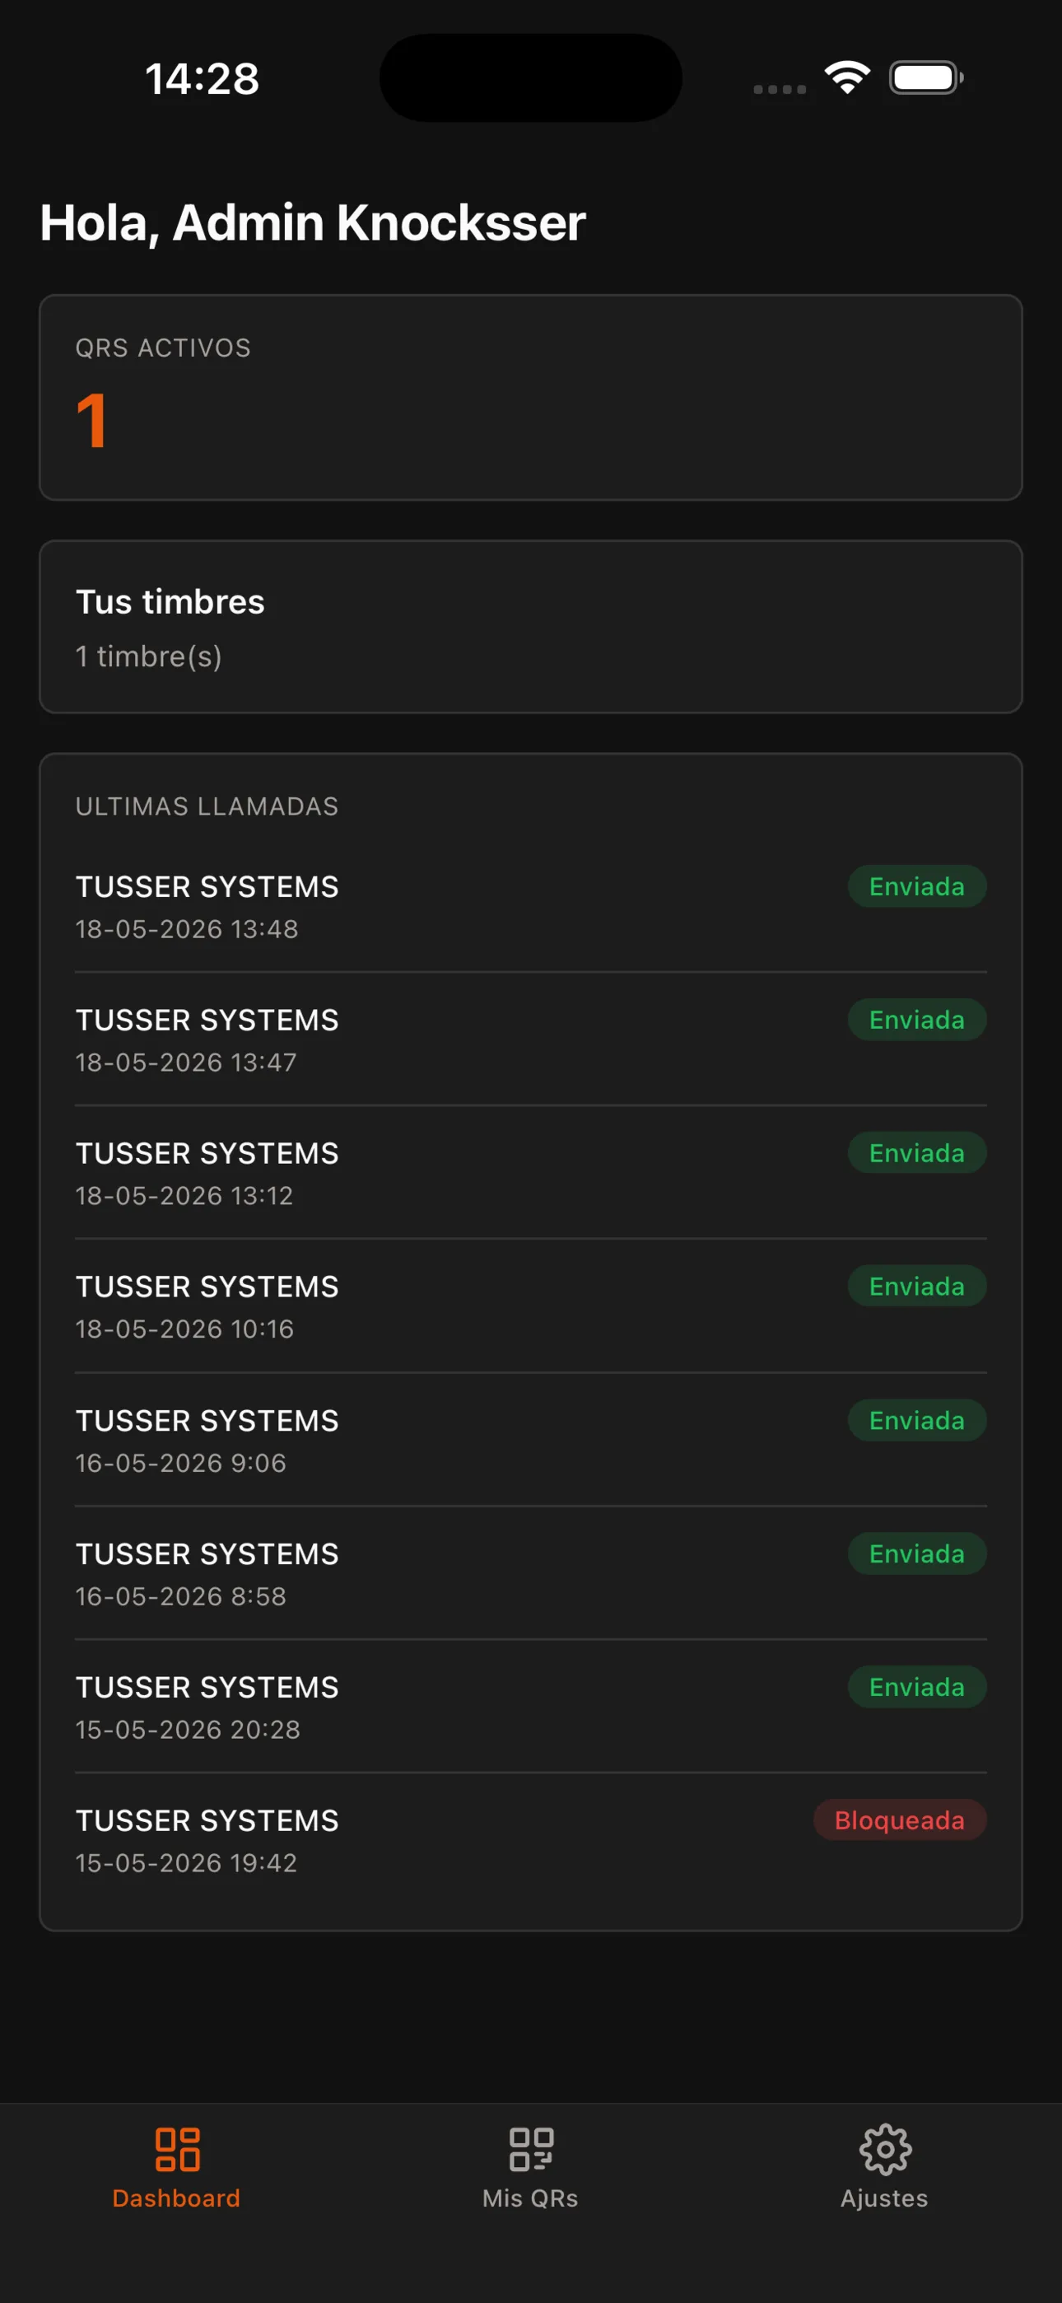Open the call from 18-05-2026 13:47
The image size is (1062, 2303).
coord(531,1039)
